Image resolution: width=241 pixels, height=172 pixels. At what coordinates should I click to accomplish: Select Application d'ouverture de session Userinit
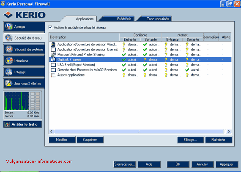[140, 49]
